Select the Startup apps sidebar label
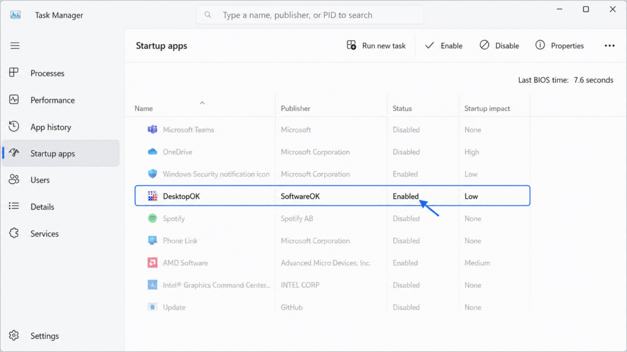The width and height of the screenshot is (627, 352). tap(53, 153)
